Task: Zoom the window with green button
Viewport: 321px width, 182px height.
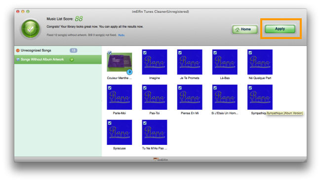Action: point(28,12)
